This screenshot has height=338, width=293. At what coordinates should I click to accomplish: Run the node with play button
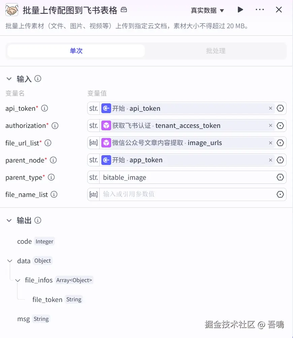240,10
